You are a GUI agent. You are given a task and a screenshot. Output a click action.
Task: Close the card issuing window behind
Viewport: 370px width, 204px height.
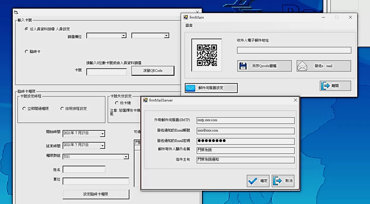coord(198,12)
